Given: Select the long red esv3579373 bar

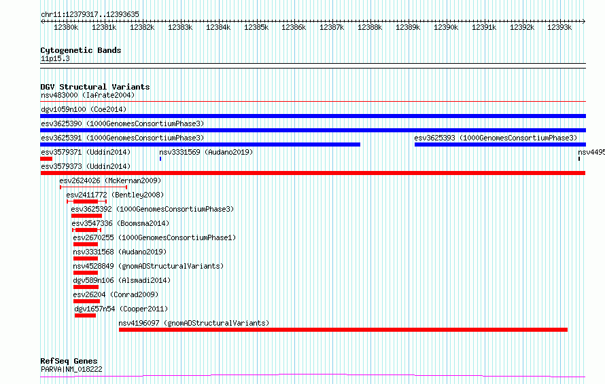Looking at the screenshot, I should pos(313,173).
